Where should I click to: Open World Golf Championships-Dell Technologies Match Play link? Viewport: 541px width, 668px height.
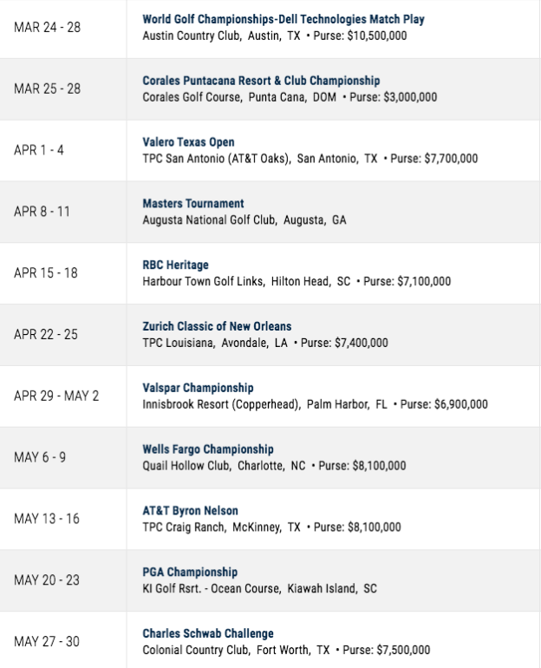pos(284,20)
